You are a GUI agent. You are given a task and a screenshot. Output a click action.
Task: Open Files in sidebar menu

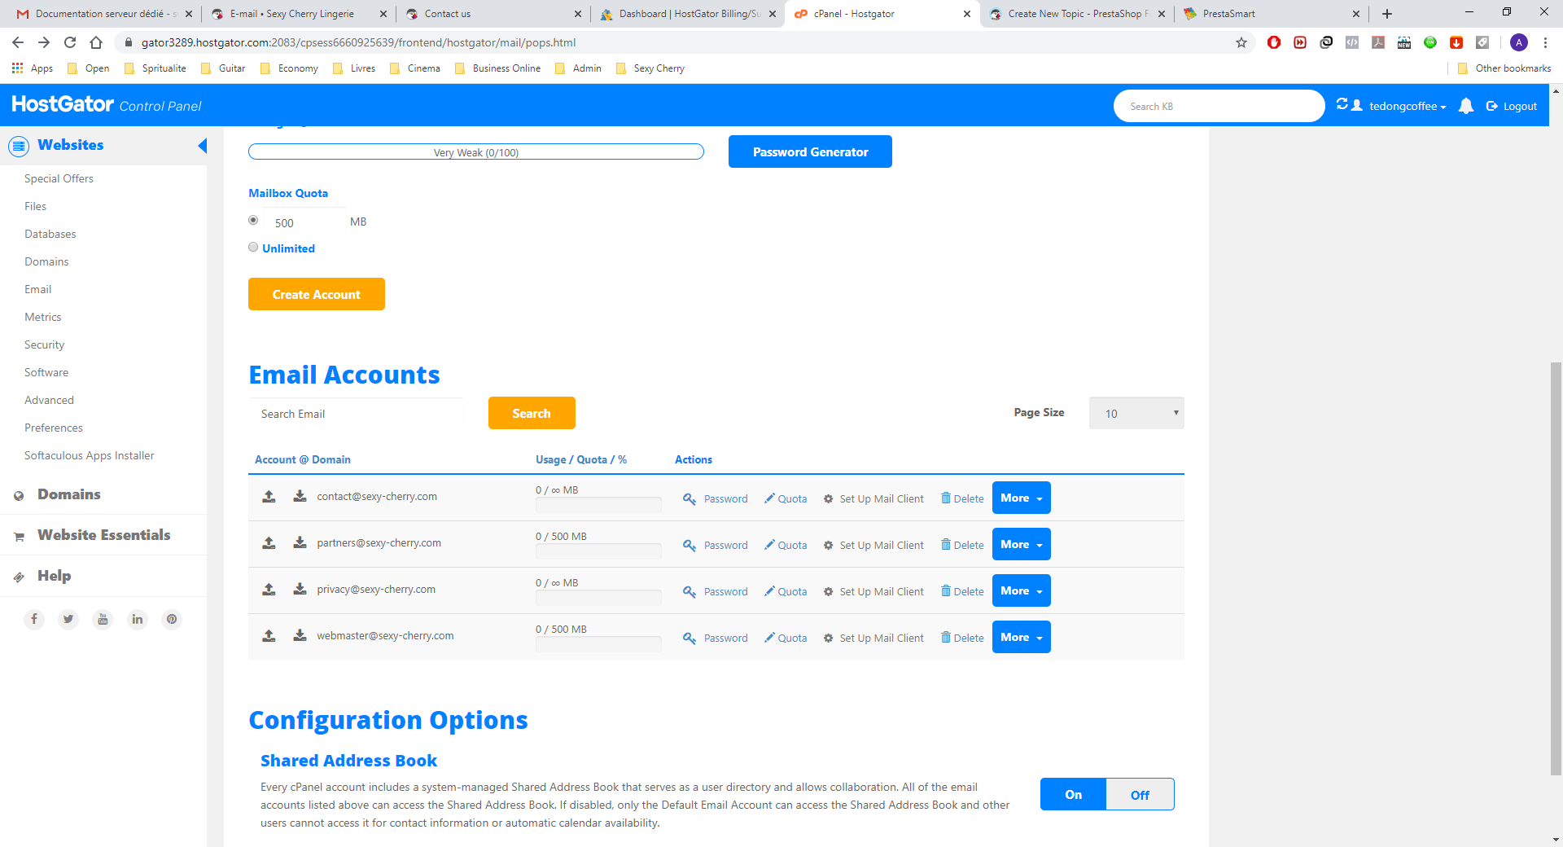pyautogui.click(x=35, y=206)
